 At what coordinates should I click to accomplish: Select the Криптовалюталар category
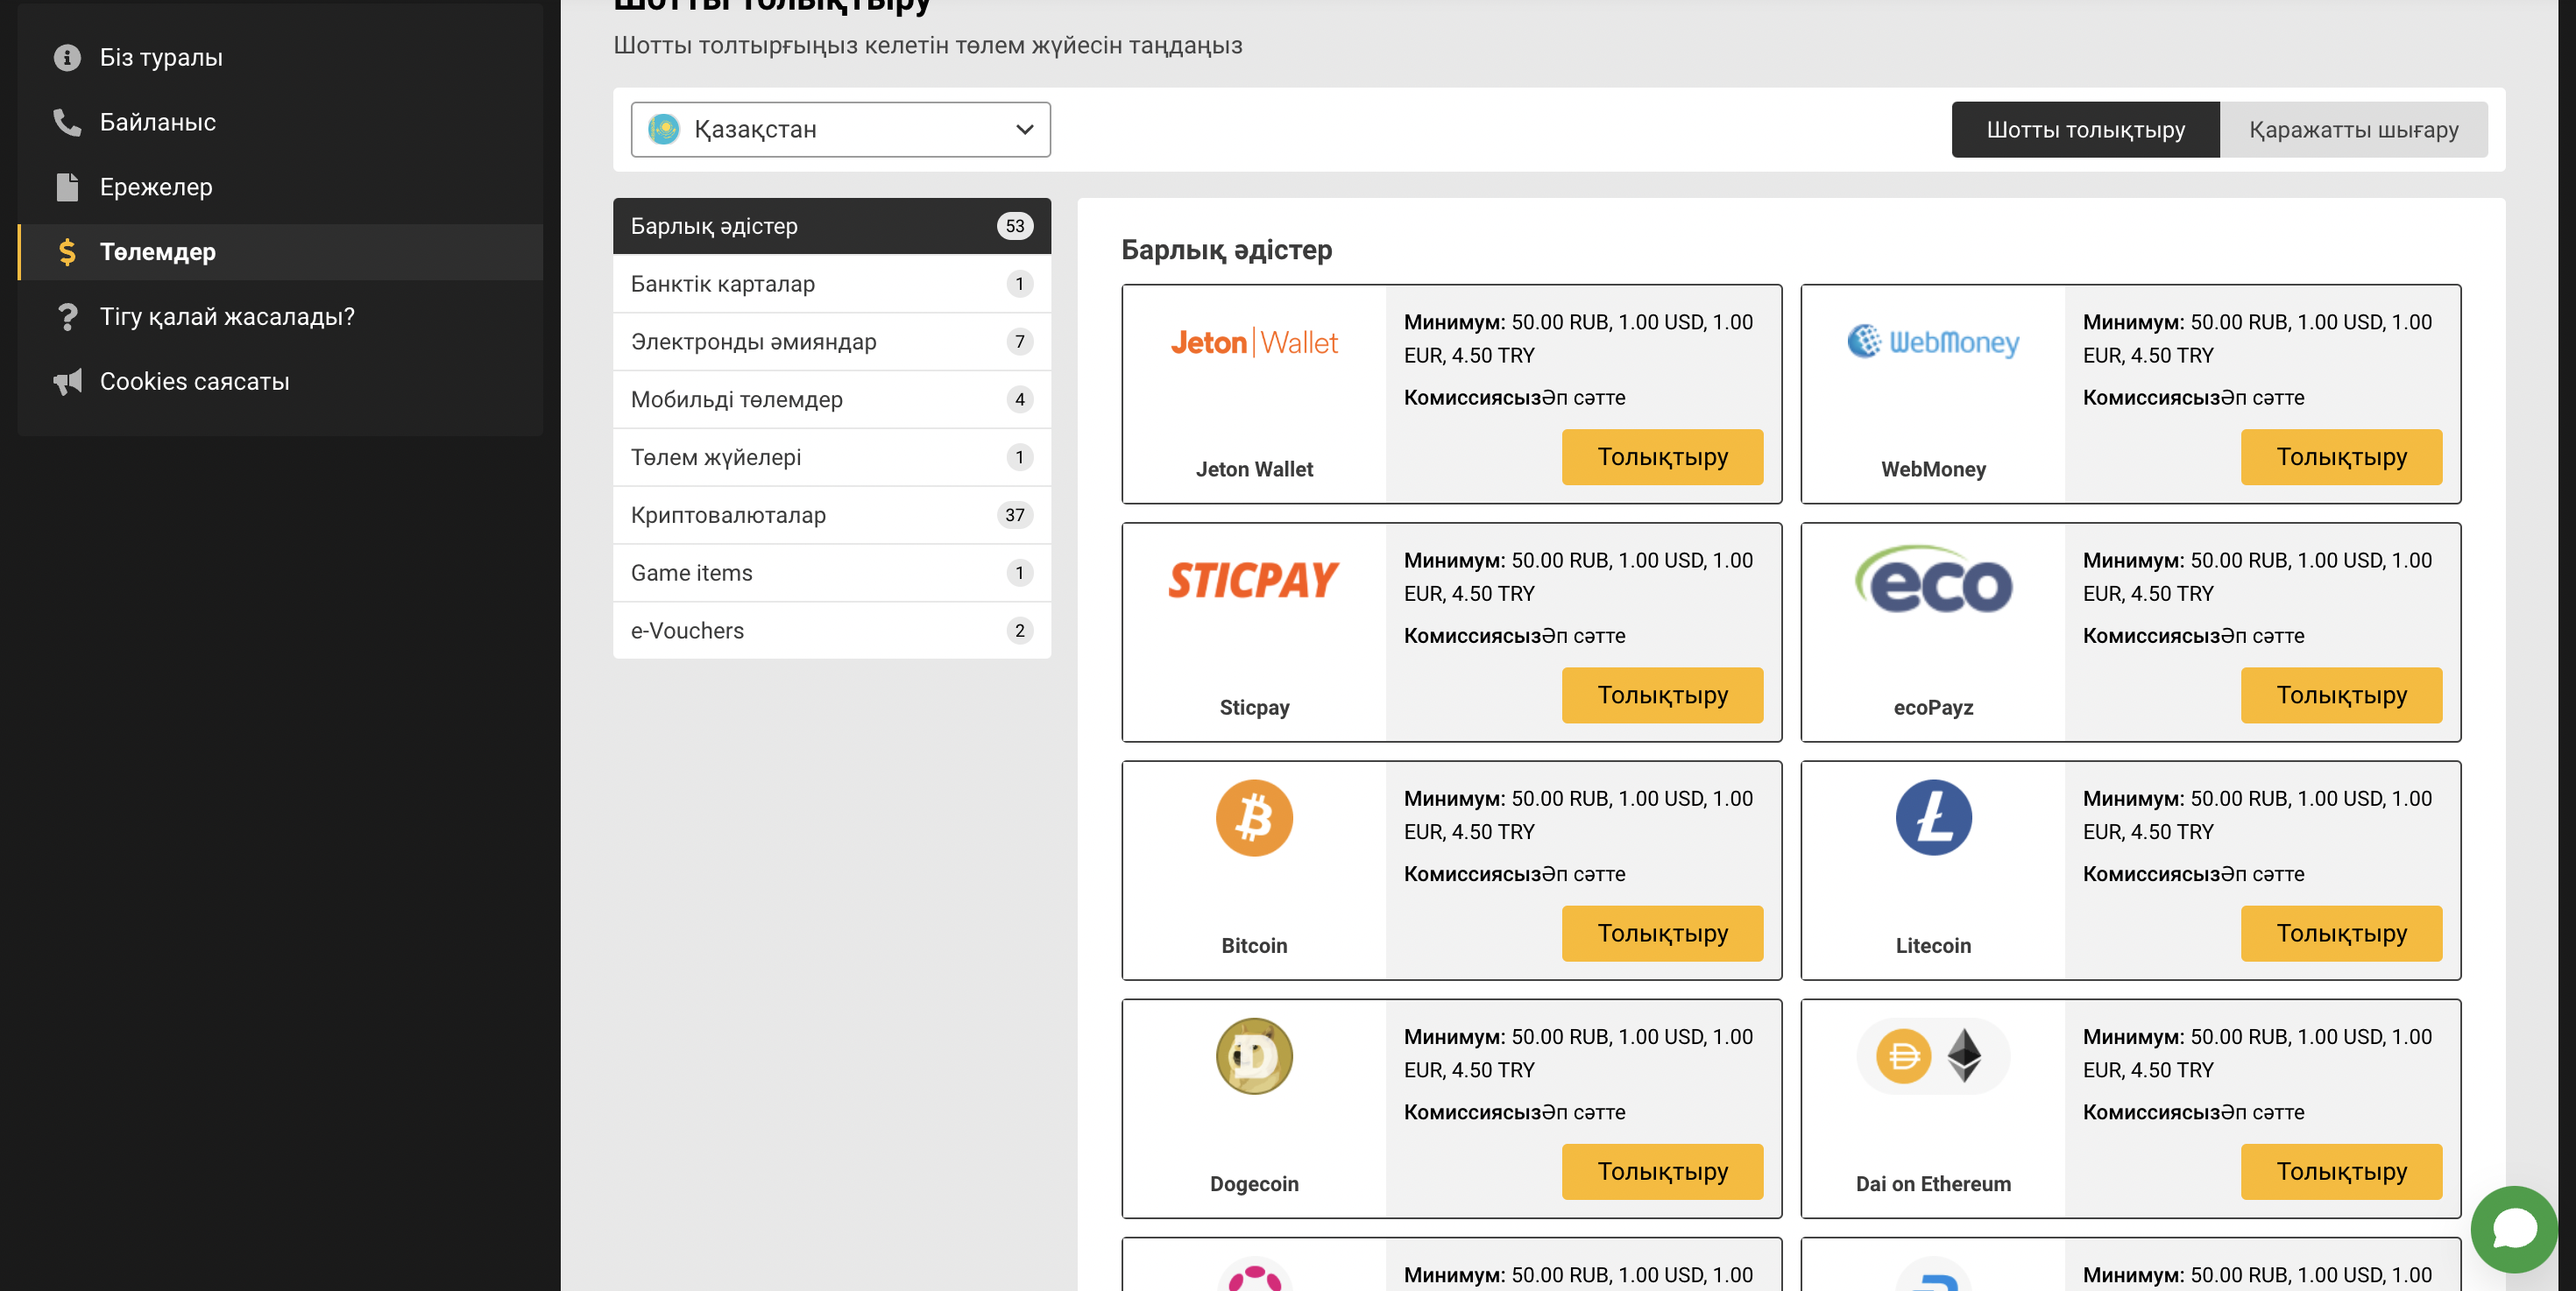(831, 516)
